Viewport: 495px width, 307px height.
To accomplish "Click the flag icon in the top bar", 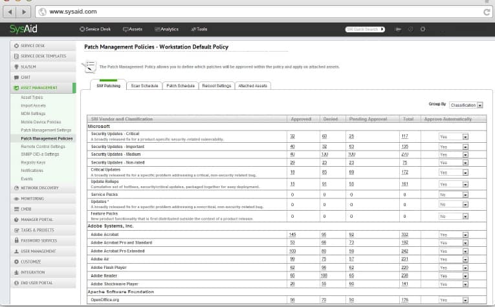I will pyautogui.click(x=398, y=29).
